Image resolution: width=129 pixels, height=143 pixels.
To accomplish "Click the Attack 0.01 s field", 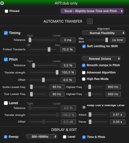I will pyautogui.click(x=118, y=115).
